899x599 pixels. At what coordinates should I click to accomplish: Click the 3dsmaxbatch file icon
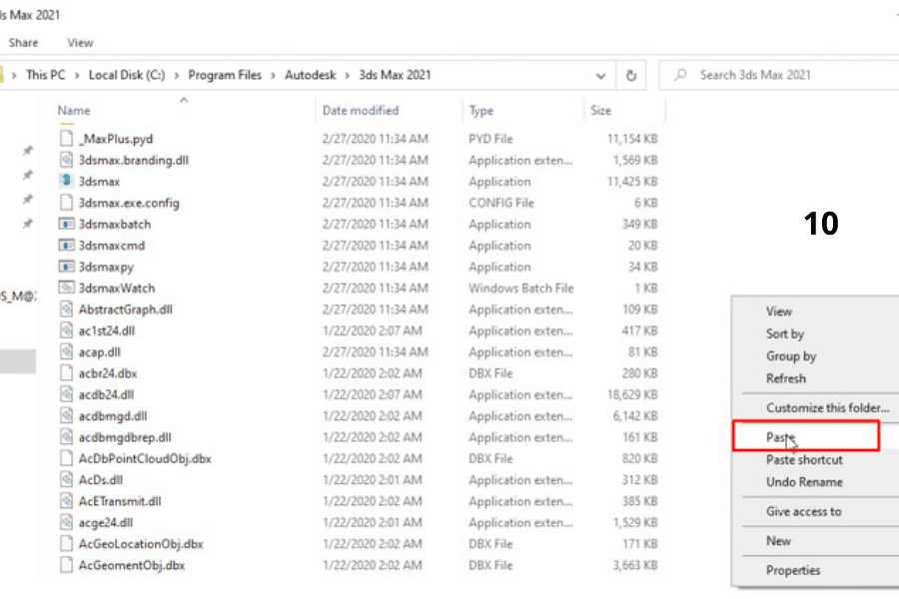pos(67,225)
